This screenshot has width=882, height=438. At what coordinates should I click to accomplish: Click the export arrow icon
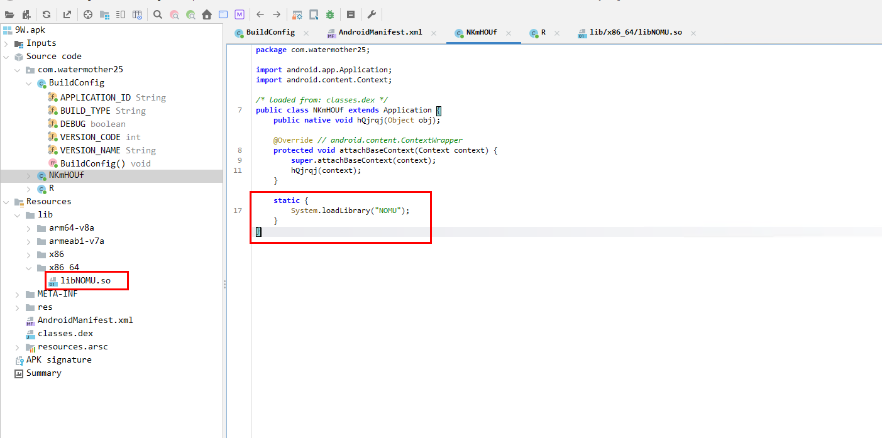(x=67, y=14)
